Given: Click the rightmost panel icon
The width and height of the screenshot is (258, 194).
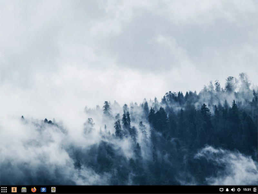Looking at the screenshot, I should tap(255, 190).
